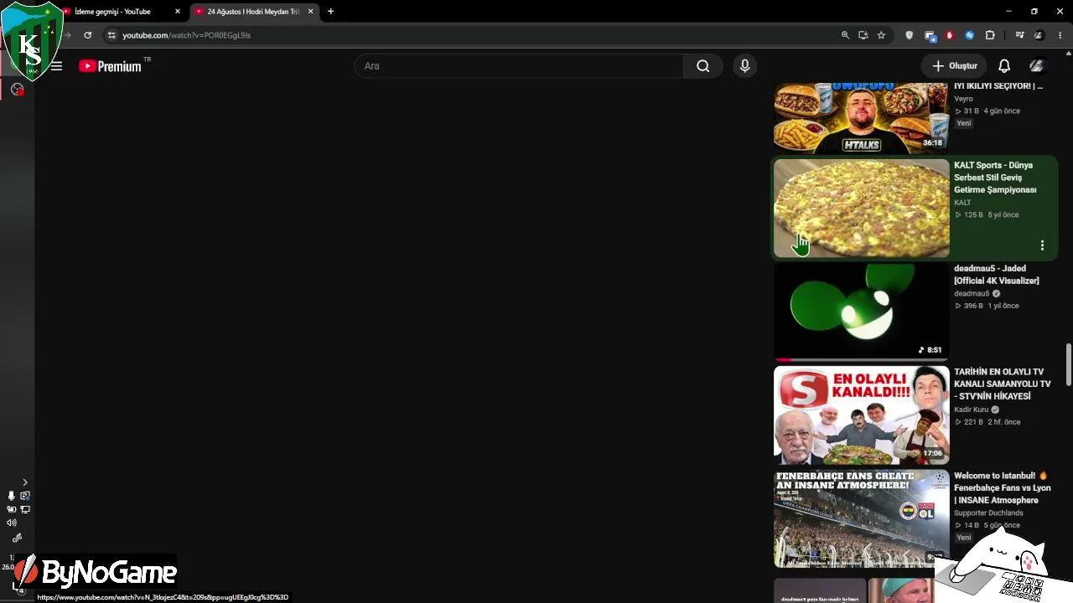Open Fenerbahçe fans atmosphere thumbnail
Screen dimensions: 1073x603
pos(862,519)
